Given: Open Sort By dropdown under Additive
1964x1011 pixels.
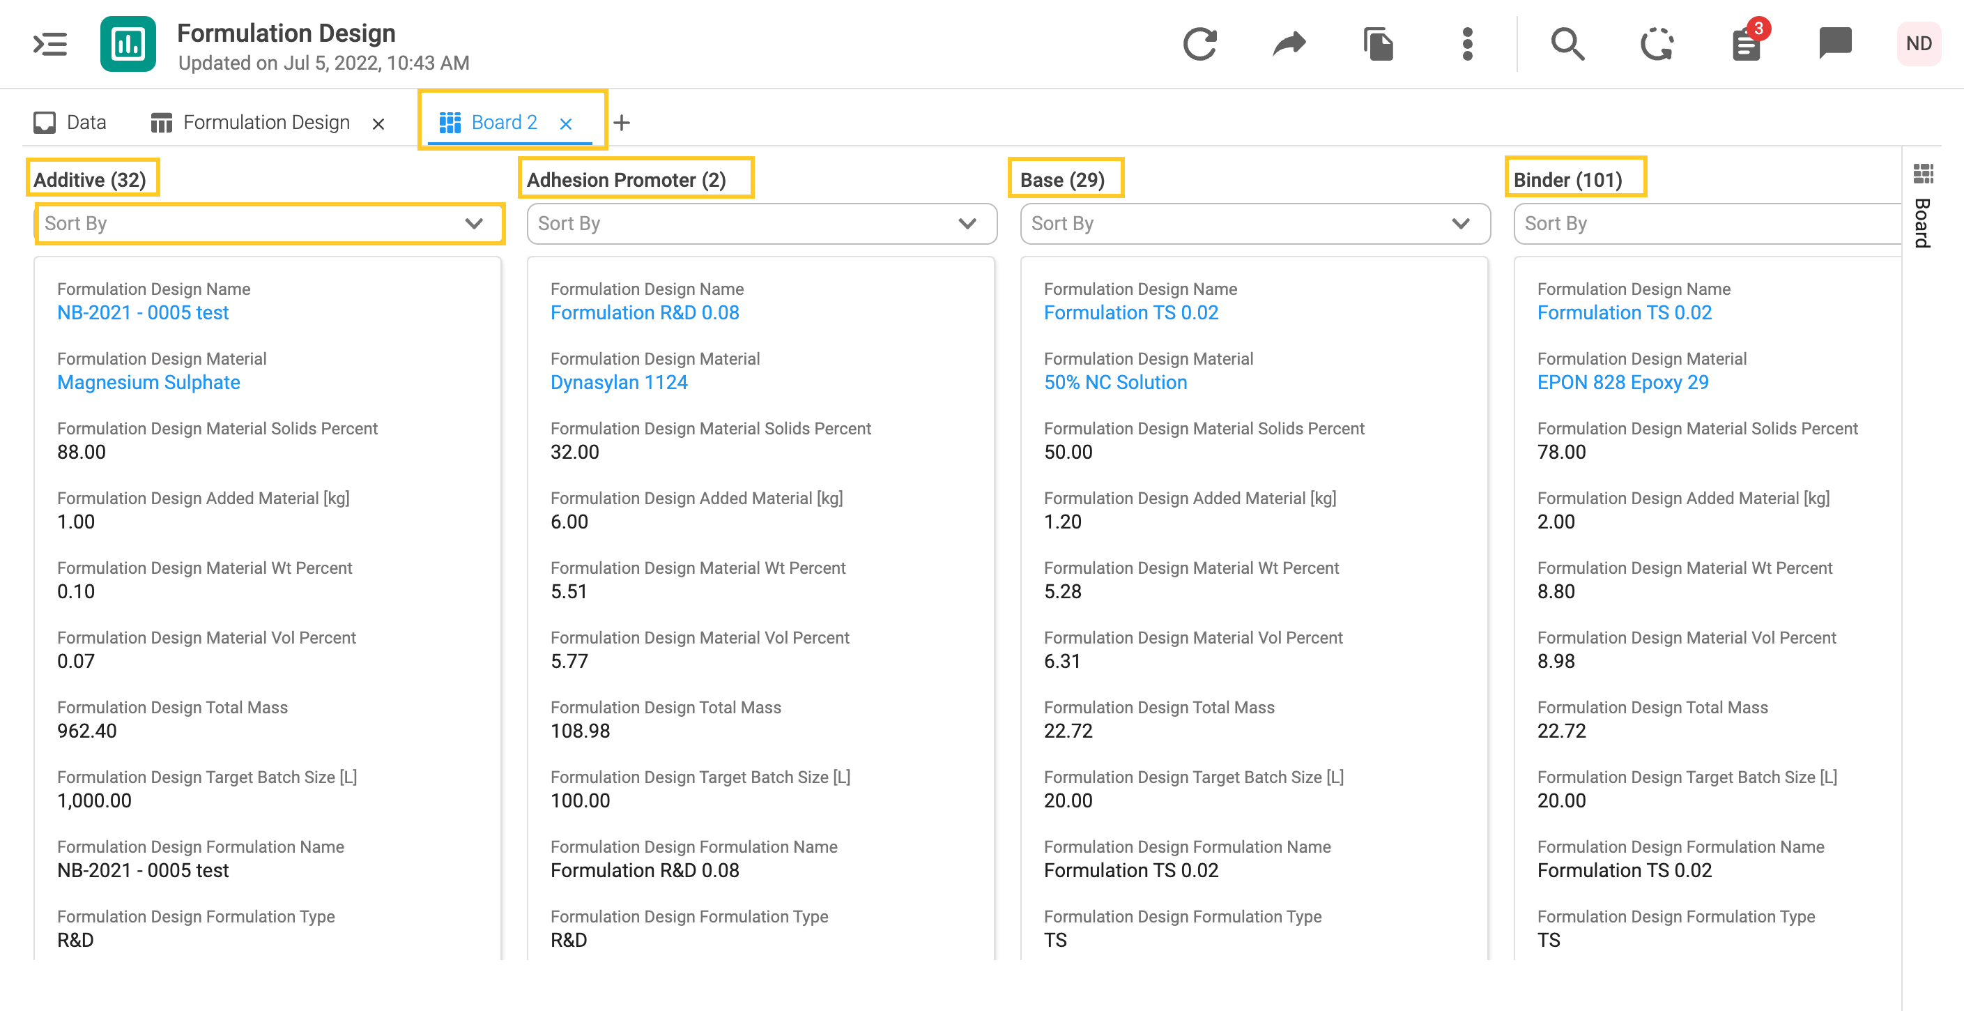Looking at the screenshot, I should [269, 224].
